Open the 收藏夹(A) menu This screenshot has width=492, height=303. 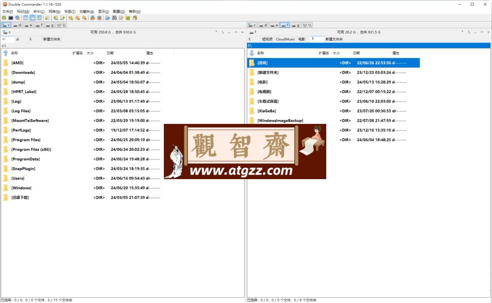coord(86,12)
